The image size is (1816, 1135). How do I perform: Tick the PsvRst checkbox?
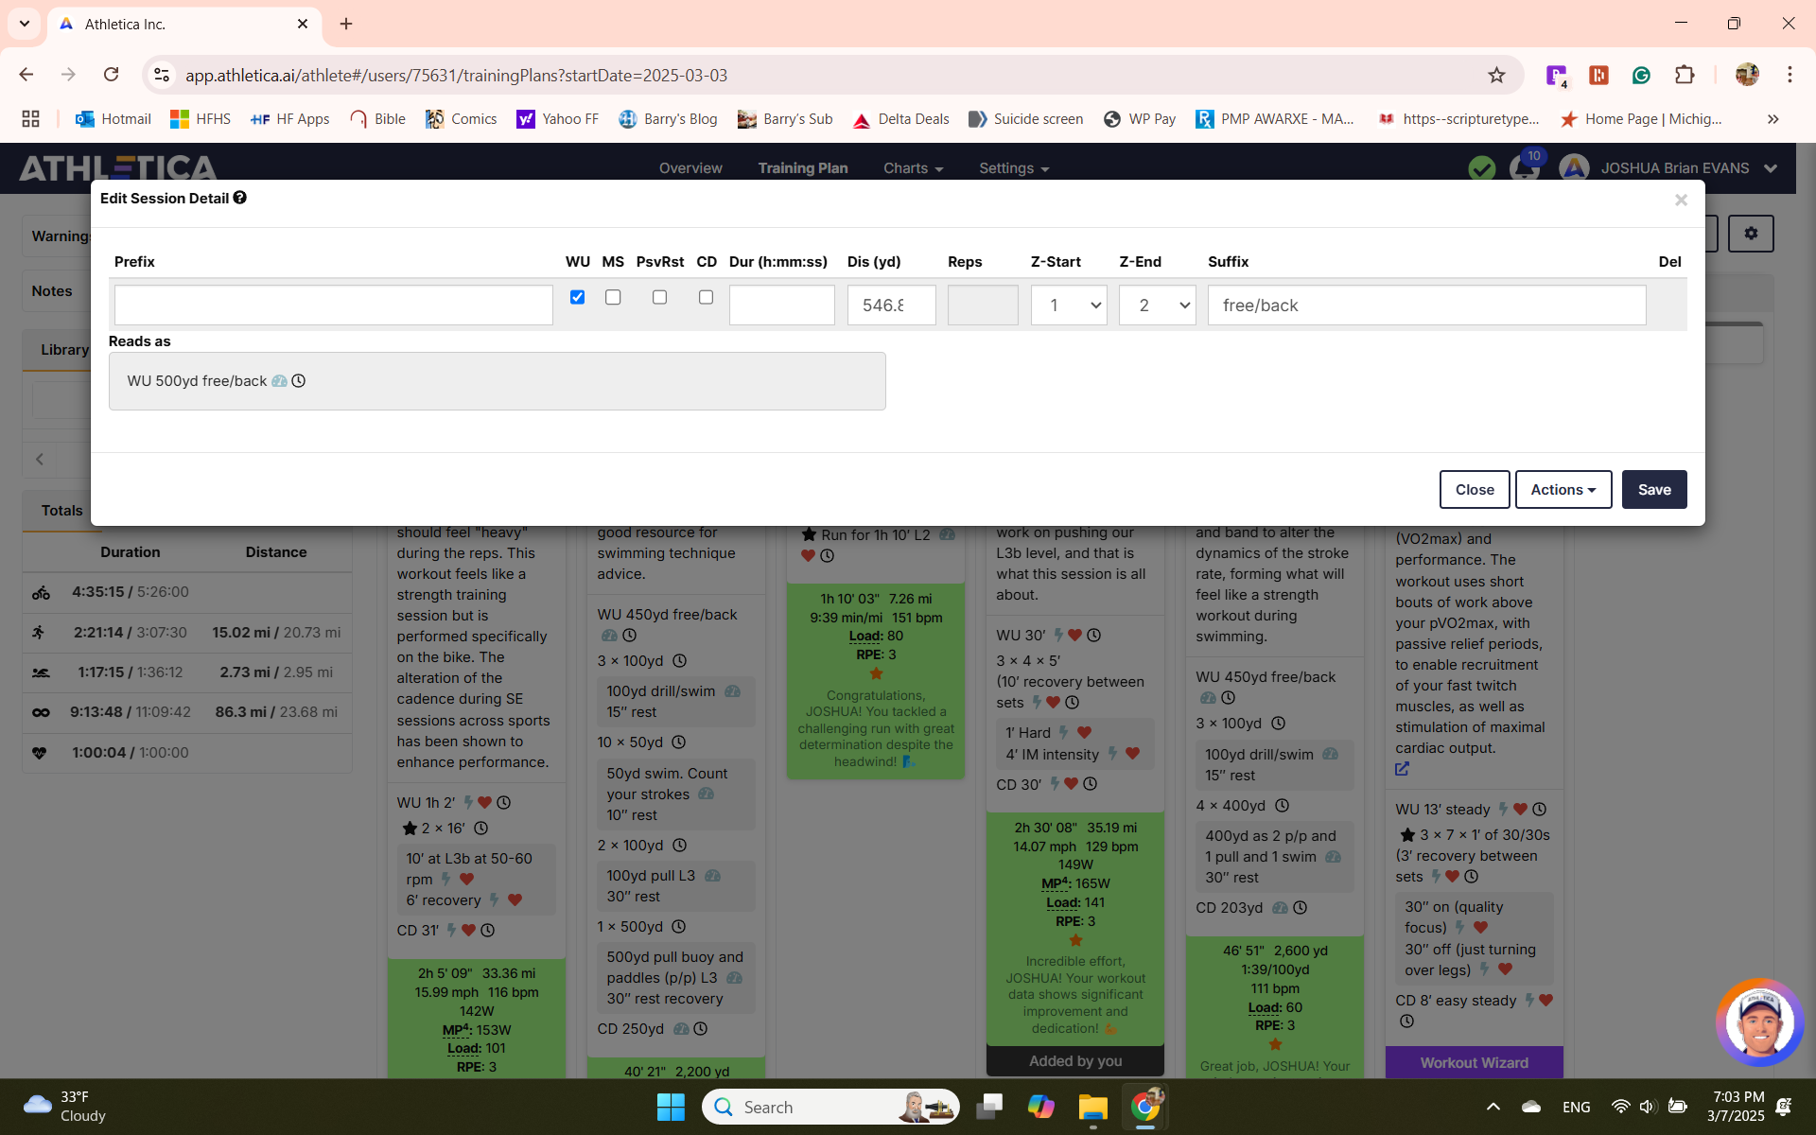[659, 297]
